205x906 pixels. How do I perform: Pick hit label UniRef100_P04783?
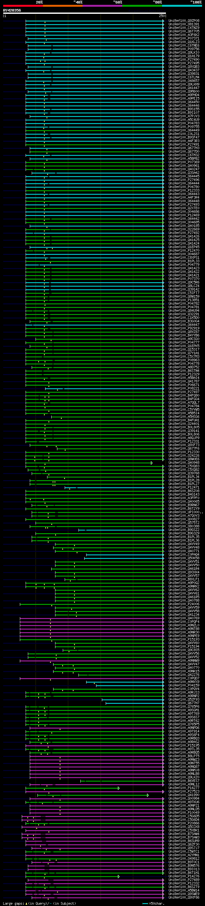tap(184, 123)
